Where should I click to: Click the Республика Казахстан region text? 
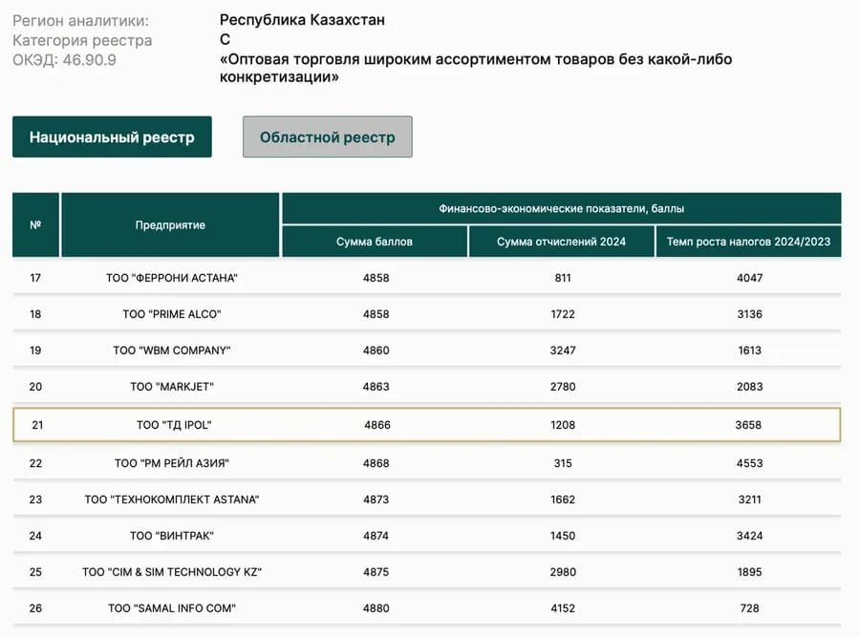click(x=302, y=20)
